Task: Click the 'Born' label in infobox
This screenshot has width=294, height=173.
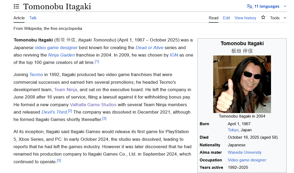Action: pyautogui.click(x=204, y=124)
